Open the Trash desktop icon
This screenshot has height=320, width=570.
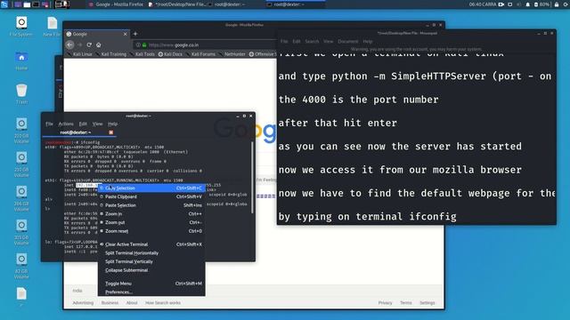21,94
